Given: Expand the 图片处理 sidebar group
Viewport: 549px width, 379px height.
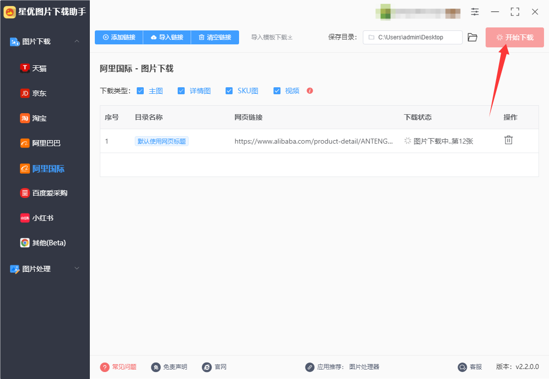Looking at the screenshot, I should tap(77, 268).
